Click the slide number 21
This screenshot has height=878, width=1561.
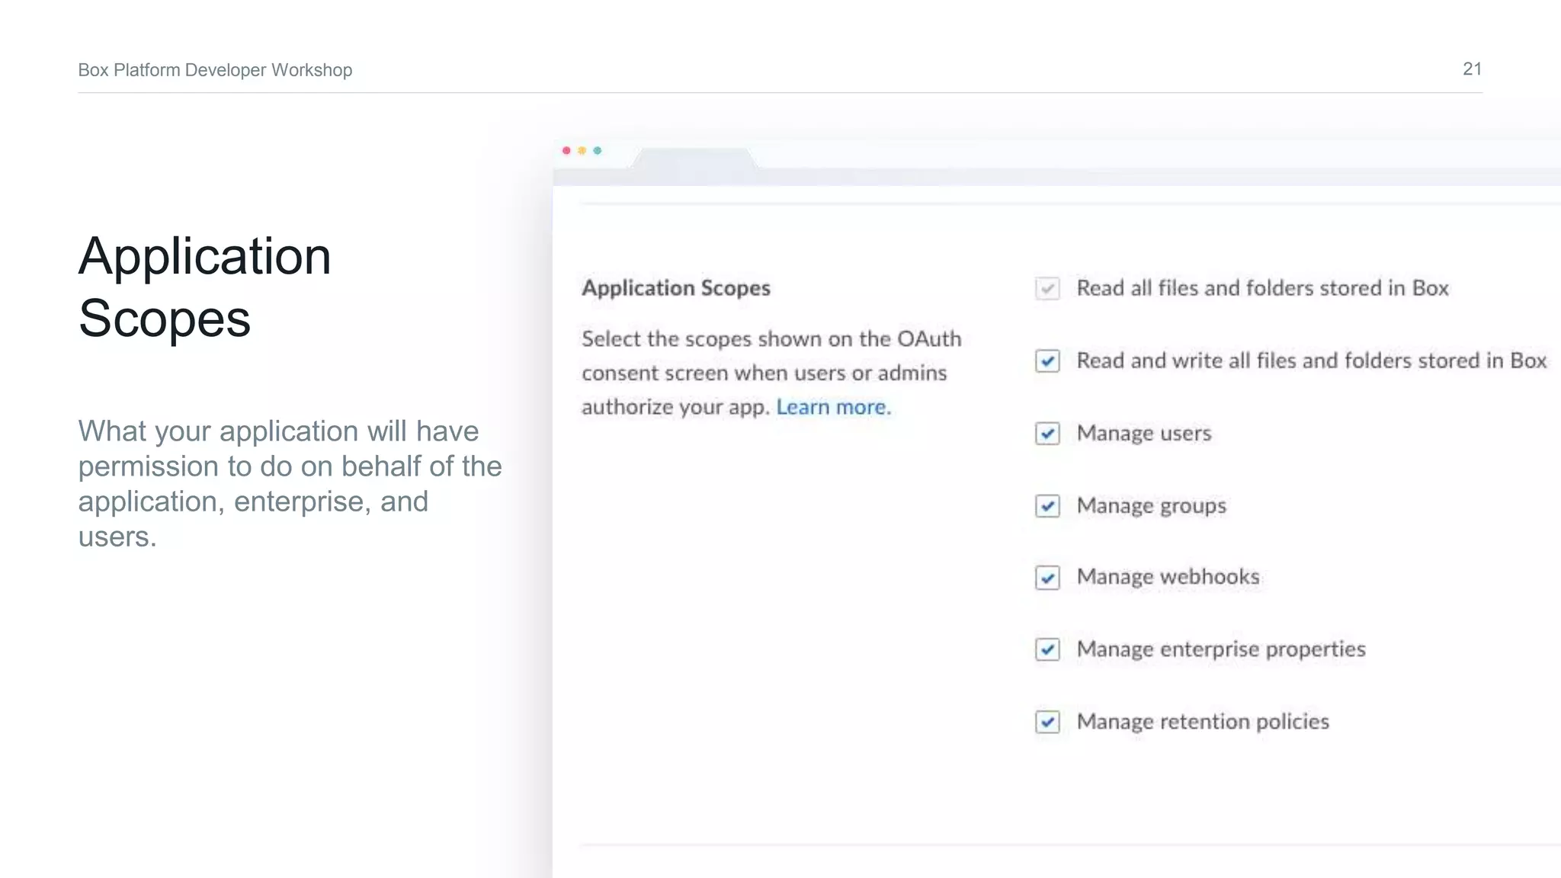pos(1473,69)
